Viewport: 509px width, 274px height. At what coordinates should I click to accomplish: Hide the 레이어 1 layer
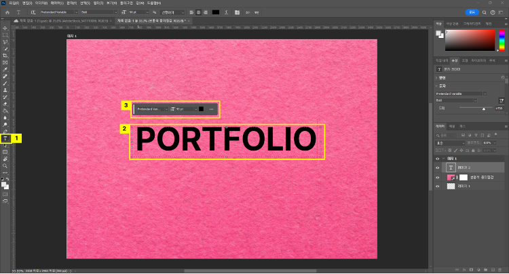tap(438, 187)
